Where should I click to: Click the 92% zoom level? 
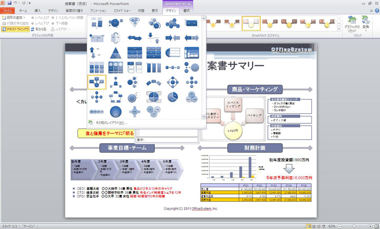pyautogui.click(x=332, y=226)
